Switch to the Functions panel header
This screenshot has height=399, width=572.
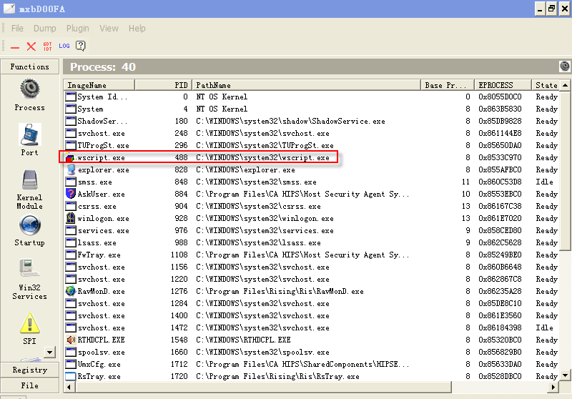(29, 66)
